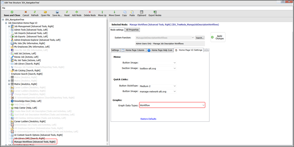This screenshot has width=294, height=147.
Task: Open the Menu Button Image dropdown
Action: [175, 63]
